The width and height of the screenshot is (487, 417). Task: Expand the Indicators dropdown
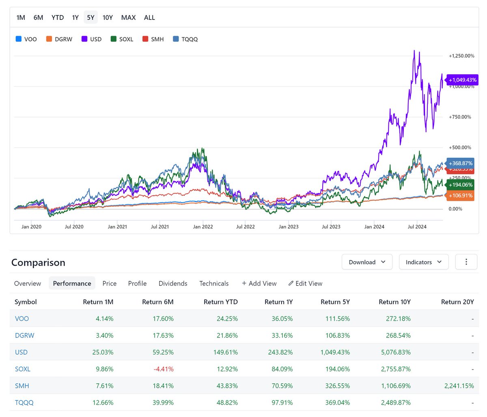[423, 262]
